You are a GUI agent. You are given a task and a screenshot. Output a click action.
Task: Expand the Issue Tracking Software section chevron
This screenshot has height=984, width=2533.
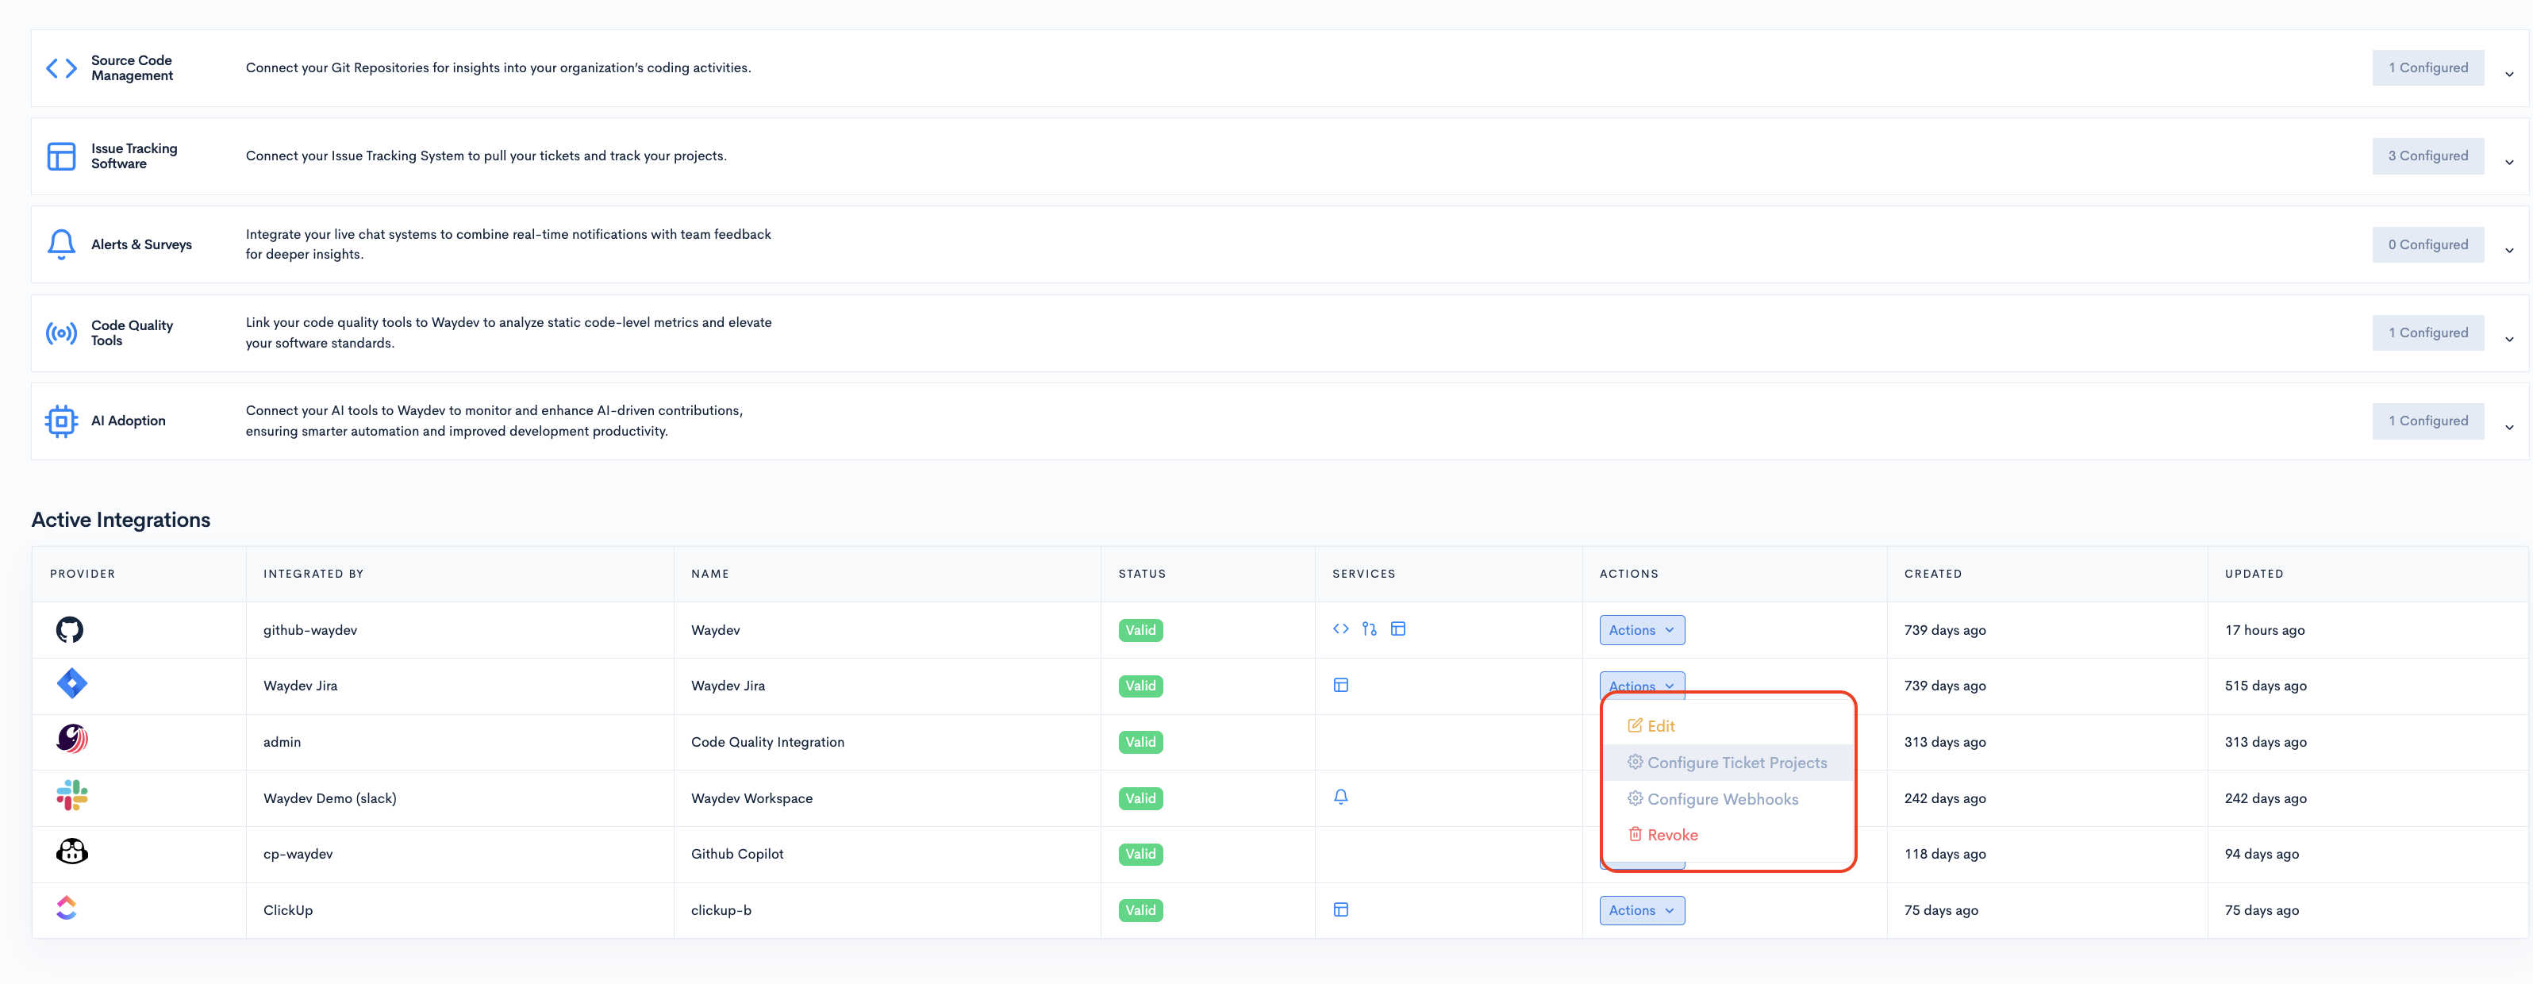point(2508,162)
